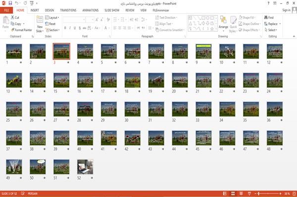297x197 pixels.
Task: Toggle Italic formatting
Action: click(x=70, y=28)
